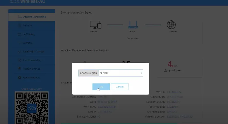Click the LAN Setup sidebar icon
Screen dimensions: 228x124
click(x=19, y=34)
